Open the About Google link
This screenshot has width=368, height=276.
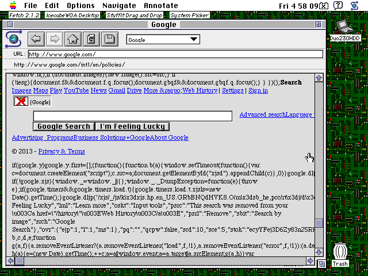(169, 137)
